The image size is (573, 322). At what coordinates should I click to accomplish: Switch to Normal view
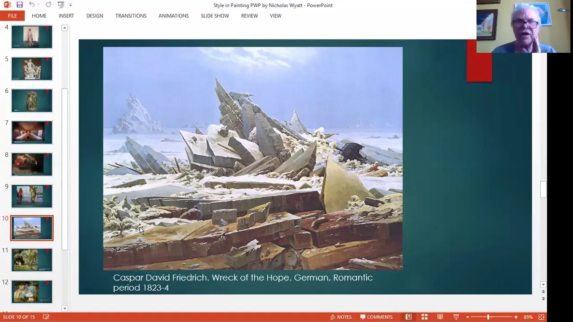[408, 317]
